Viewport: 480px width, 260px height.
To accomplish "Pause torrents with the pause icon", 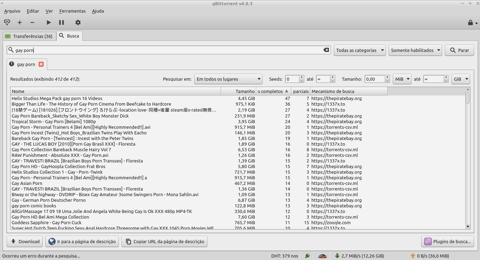I will click(x=61, y=22).
